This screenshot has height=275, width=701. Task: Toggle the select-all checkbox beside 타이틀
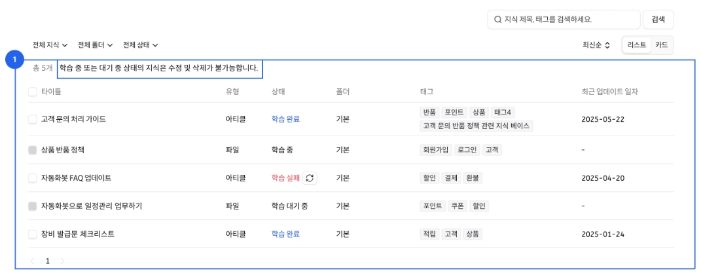[32, 92]
